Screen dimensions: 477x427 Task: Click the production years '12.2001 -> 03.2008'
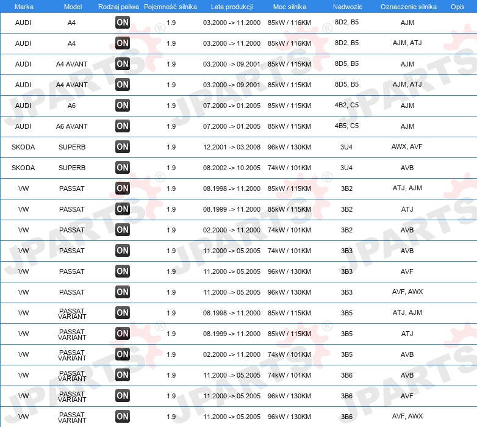[232, 147]
